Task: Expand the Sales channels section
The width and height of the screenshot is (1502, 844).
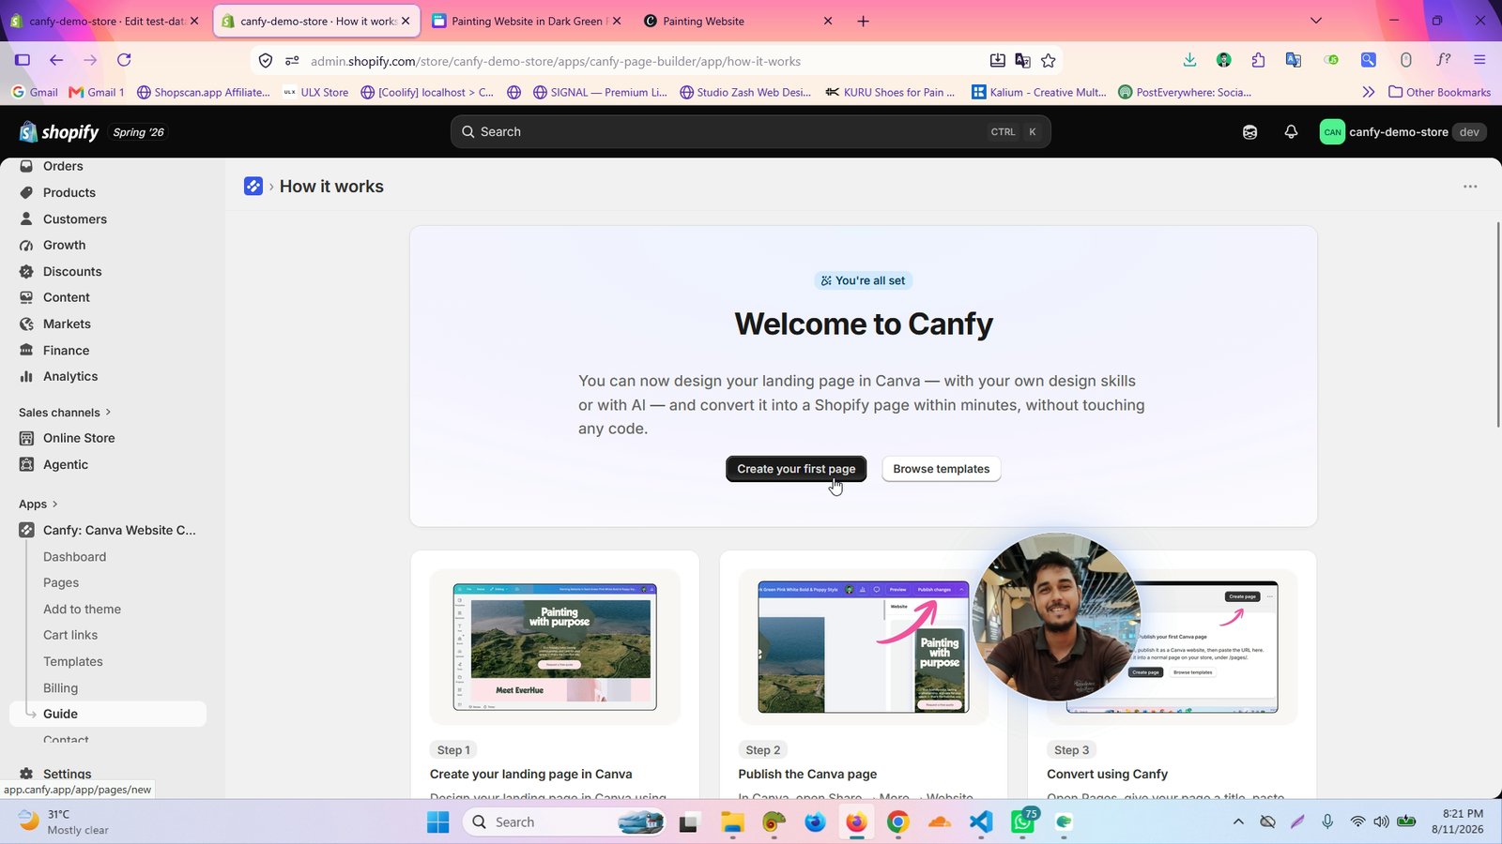Action: point(66,413)
